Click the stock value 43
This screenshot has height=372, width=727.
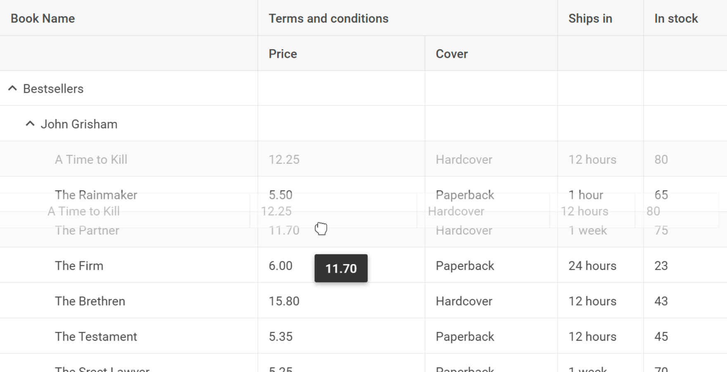(661, 301)
